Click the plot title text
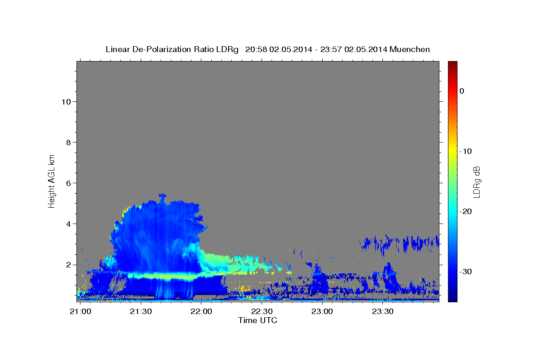 267,49
